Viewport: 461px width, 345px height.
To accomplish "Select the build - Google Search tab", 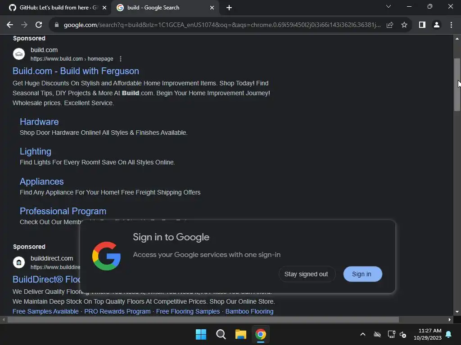I will pos(165,8).
